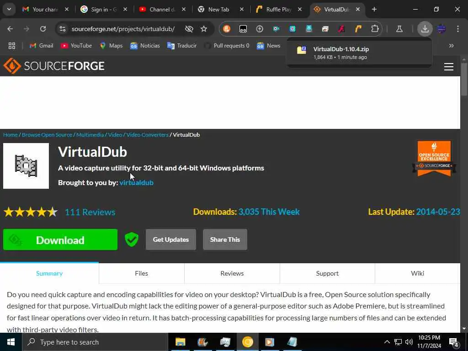Select the Summary tab
This screenshot has width=468, height=351.
49,273
